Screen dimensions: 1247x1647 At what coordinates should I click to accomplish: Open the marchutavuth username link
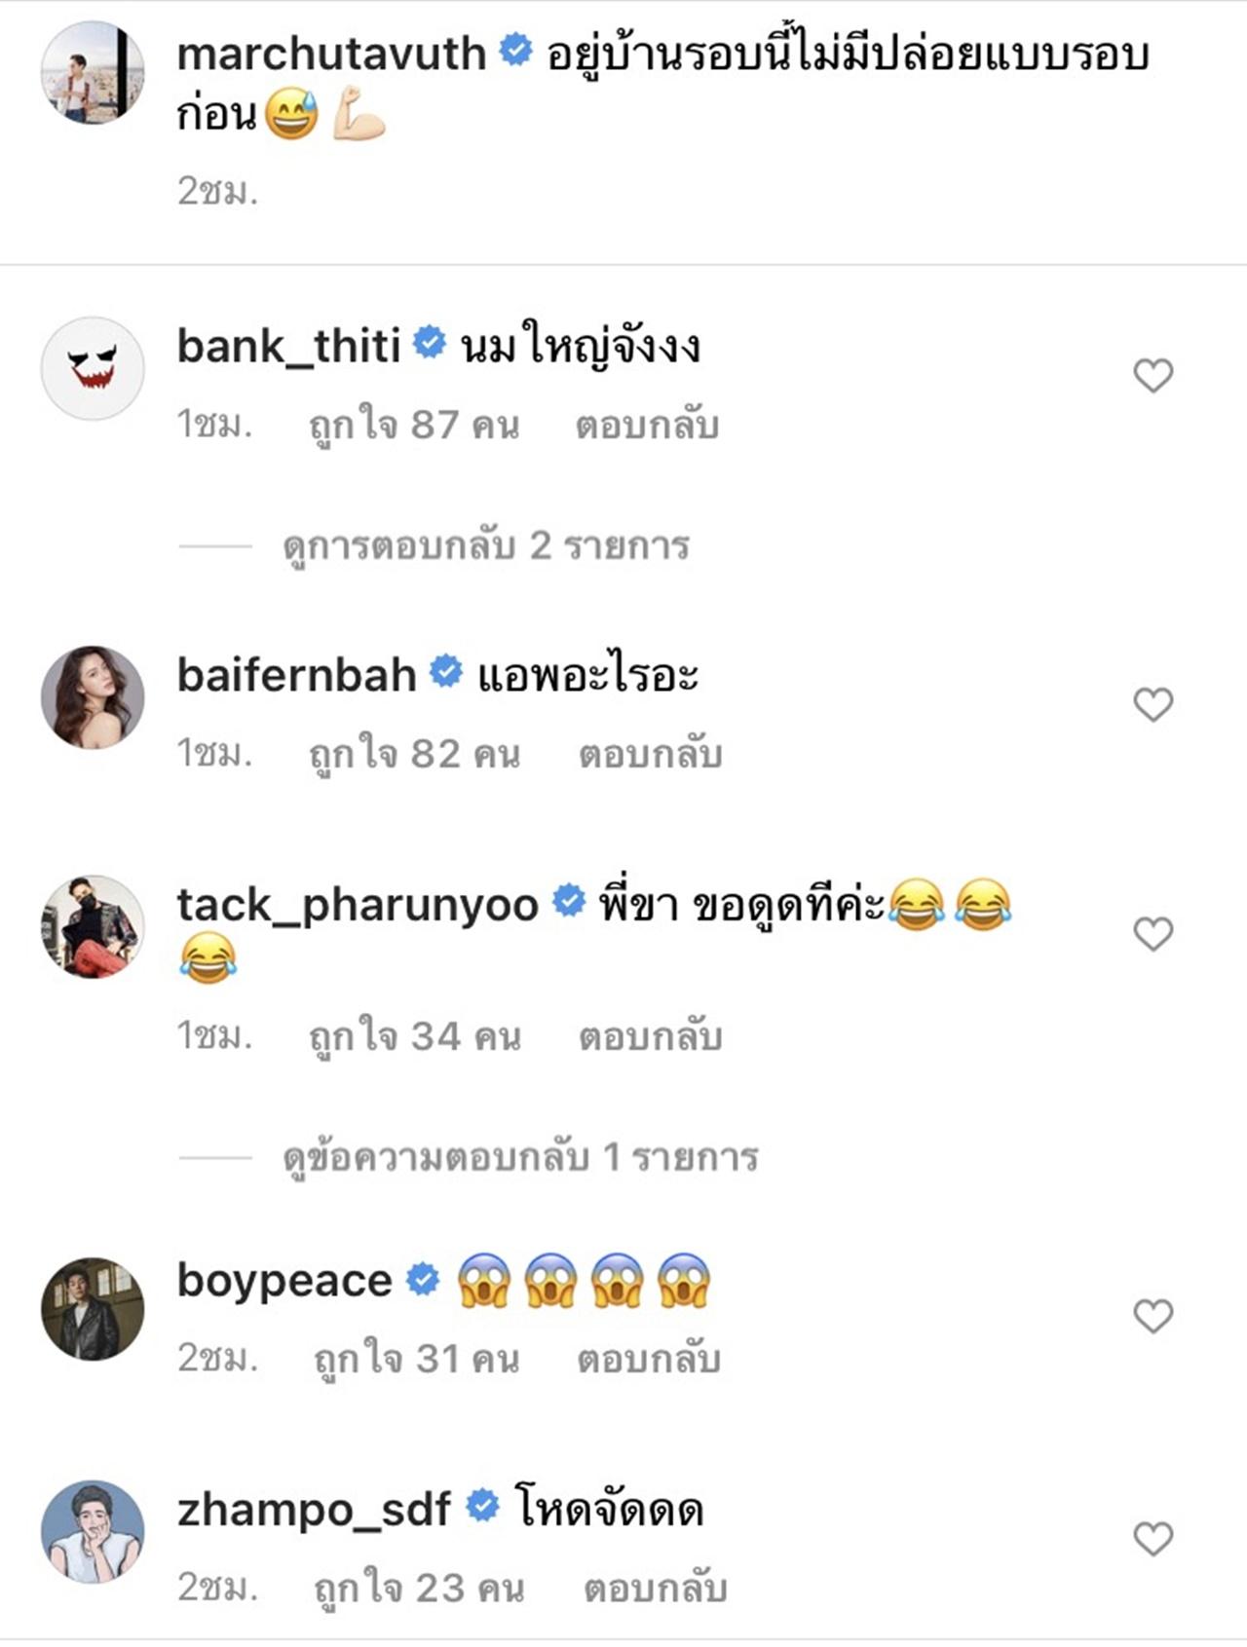331,54
